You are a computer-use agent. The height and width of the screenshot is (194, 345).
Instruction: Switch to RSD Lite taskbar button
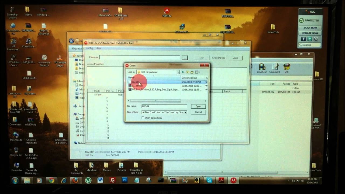click(x=233, y=180)
